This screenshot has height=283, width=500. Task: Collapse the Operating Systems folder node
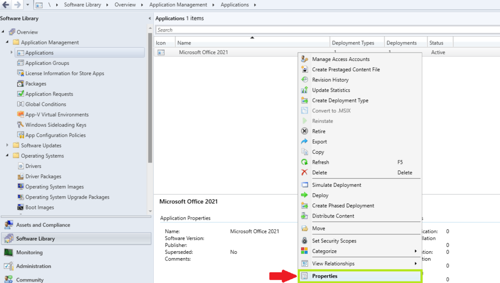click(x=7, y=155)
